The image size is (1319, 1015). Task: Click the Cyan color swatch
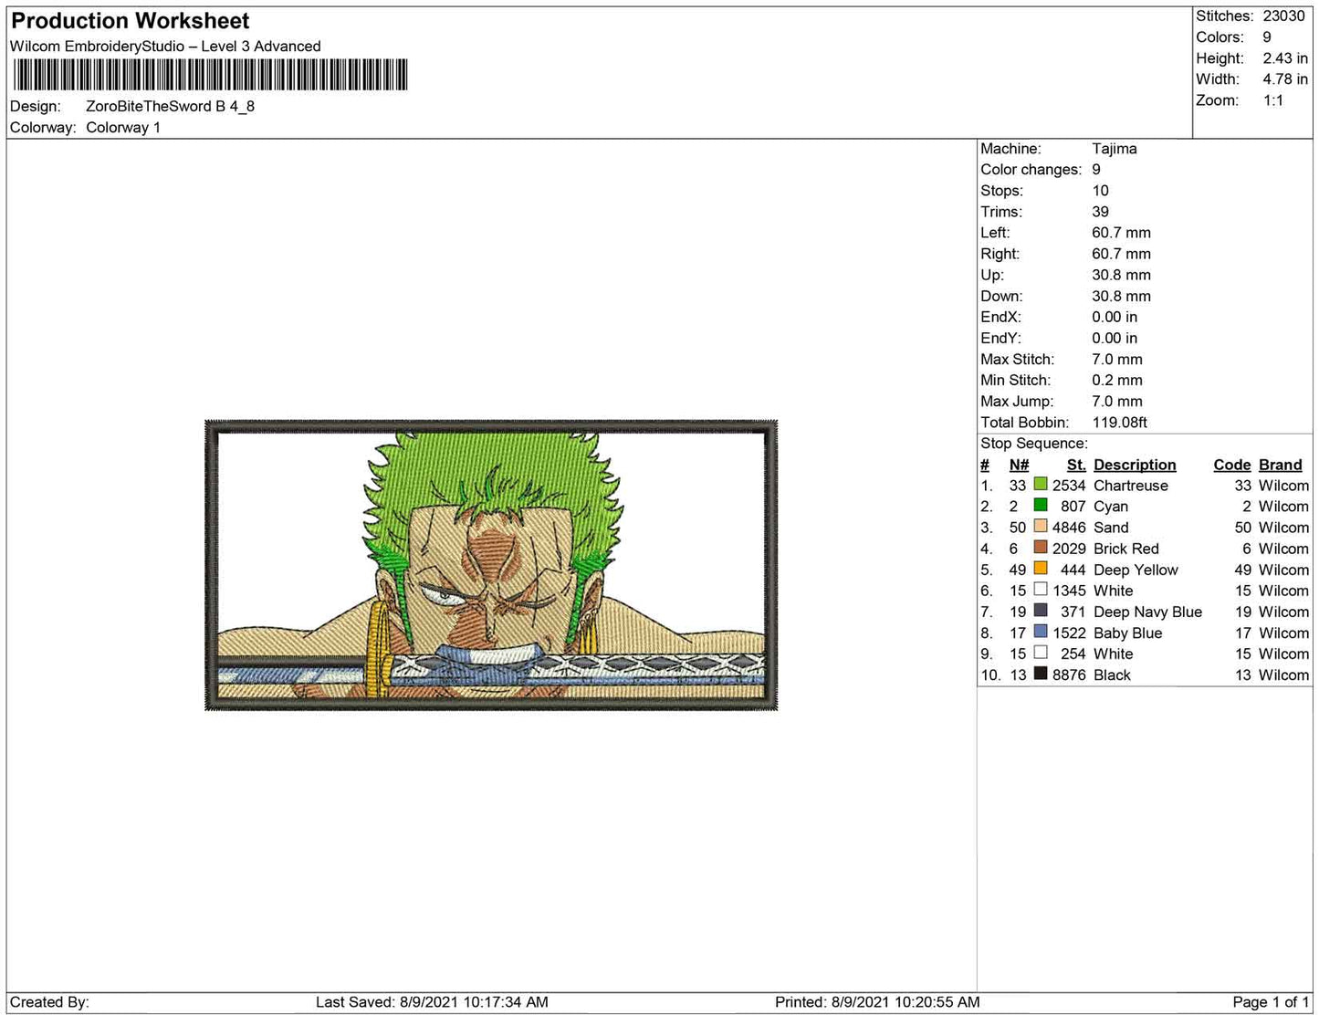pos(1041,506)
